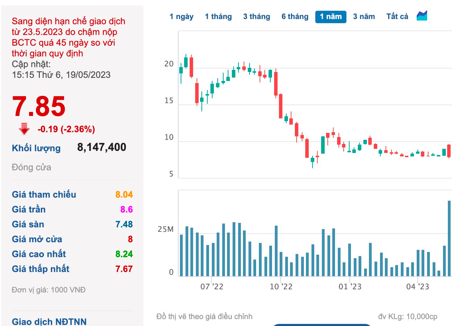This screenshot has height=326, width=452.
Task: Click the '07 '22' date axis label
Action: 212,287
